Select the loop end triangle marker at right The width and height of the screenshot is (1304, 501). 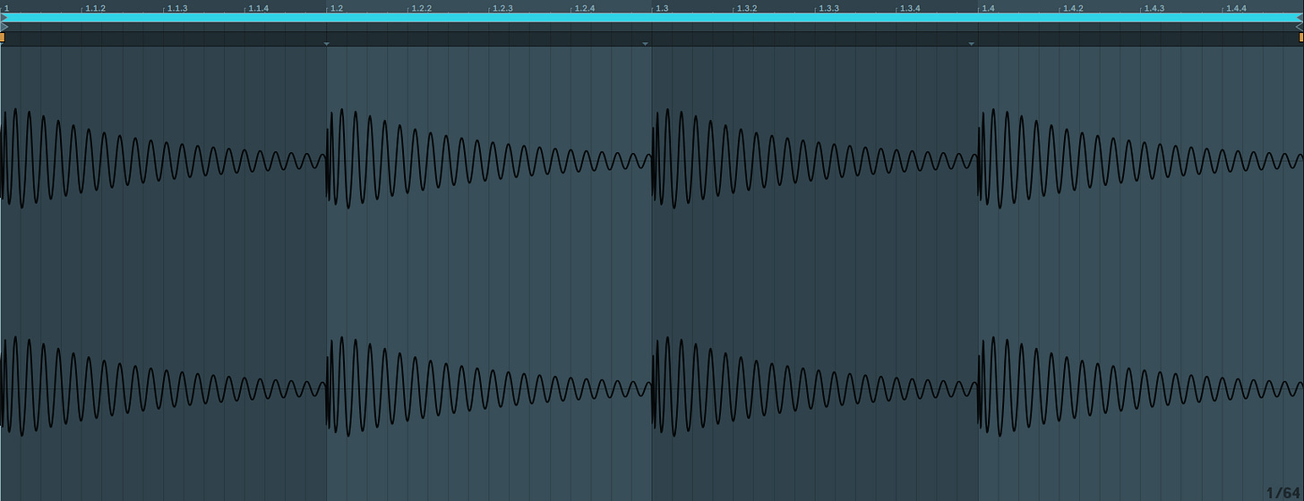pyautogui.click(x=1300, y=17)
